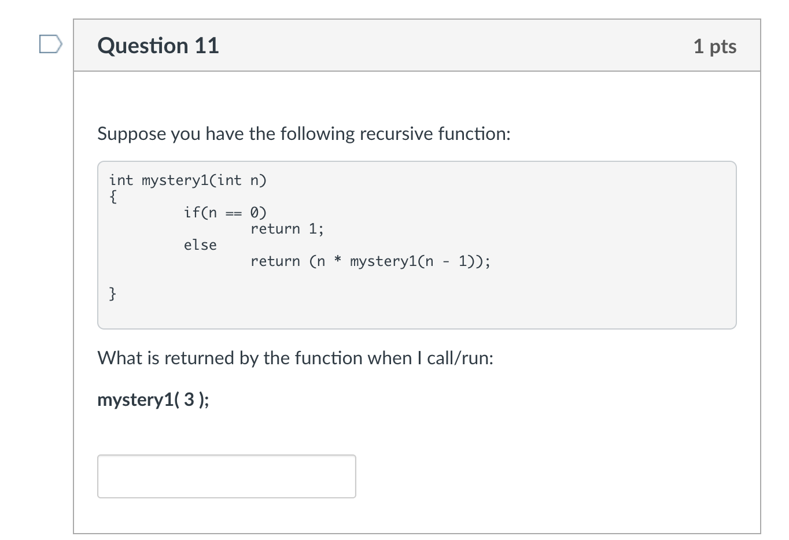Click into the answer text box
Viewport: 789px width, 540px height.
(x=226, y=476)
